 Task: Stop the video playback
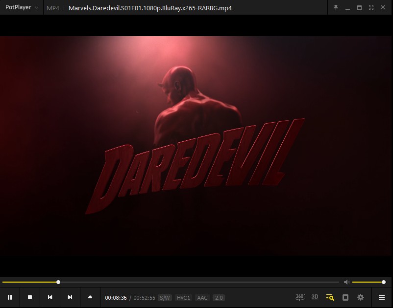(x=30, y=297)
